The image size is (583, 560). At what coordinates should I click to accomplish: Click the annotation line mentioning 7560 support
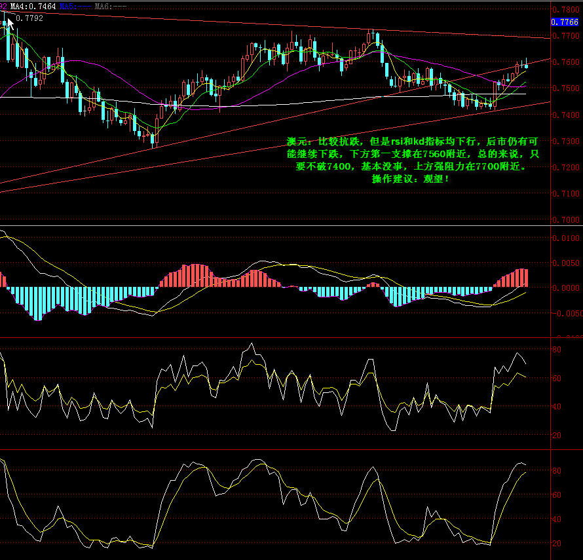coord(413,153)
